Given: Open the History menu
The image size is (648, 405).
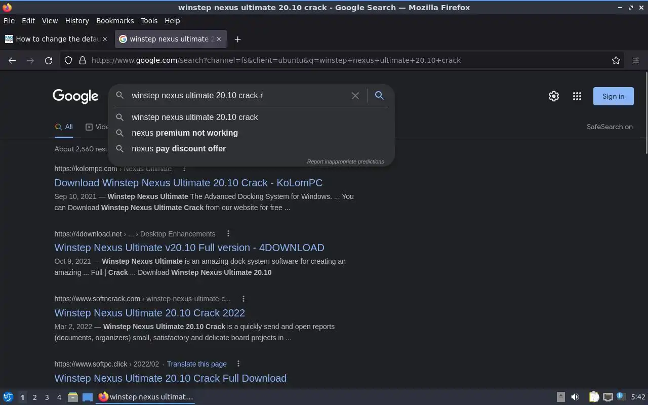Looking at the screenshot, I should [x=77, y=21].
